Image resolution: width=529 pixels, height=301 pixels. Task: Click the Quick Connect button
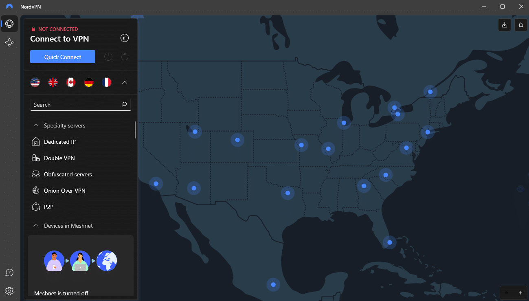(63, 57)
